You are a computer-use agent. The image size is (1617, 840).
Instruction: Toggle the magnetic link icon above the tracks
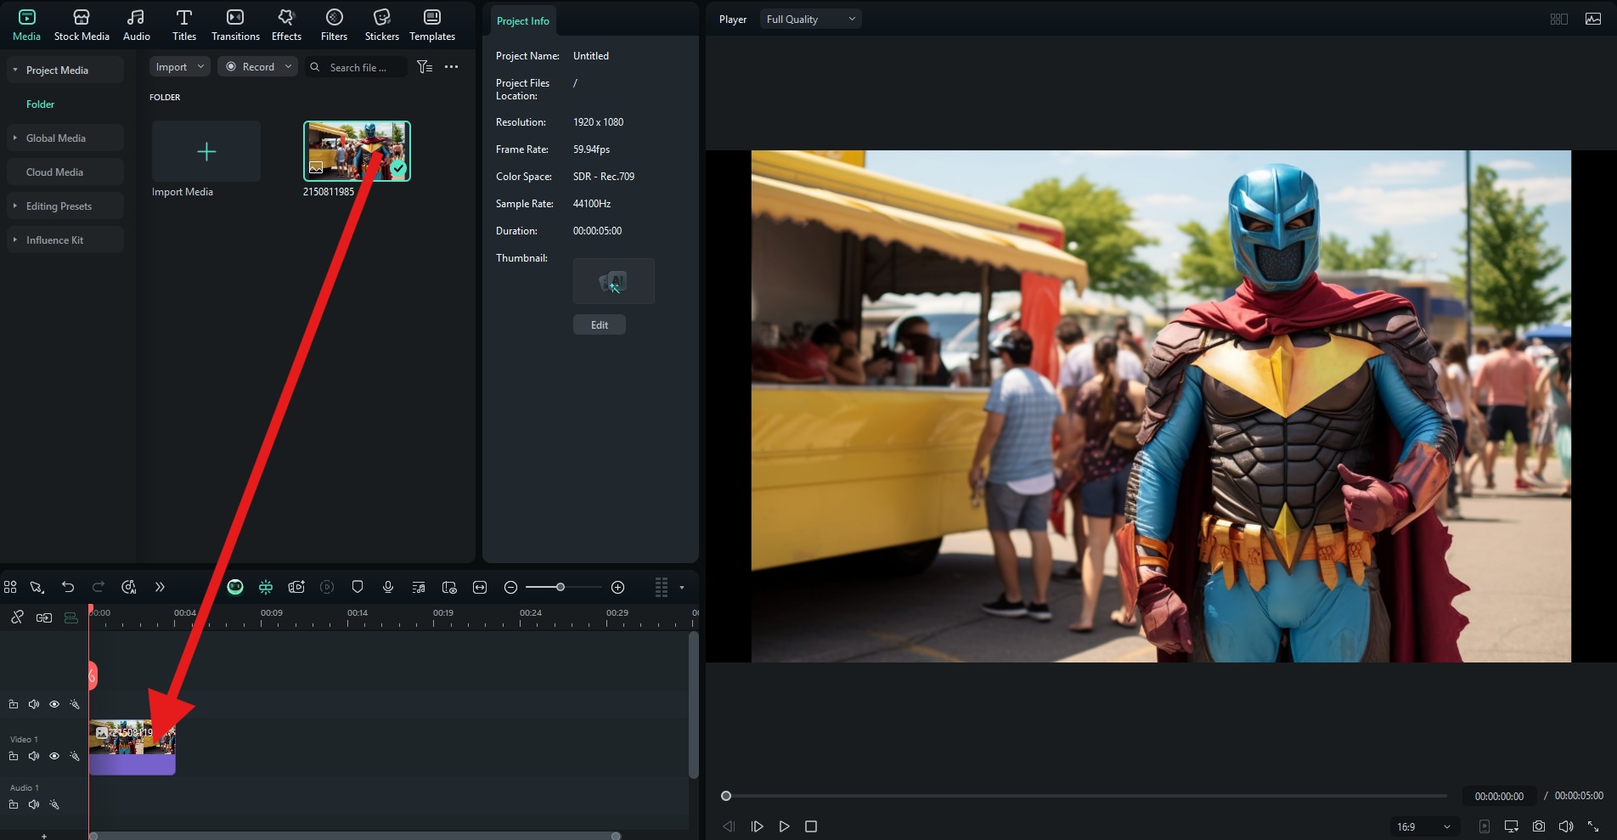[17, 617]
